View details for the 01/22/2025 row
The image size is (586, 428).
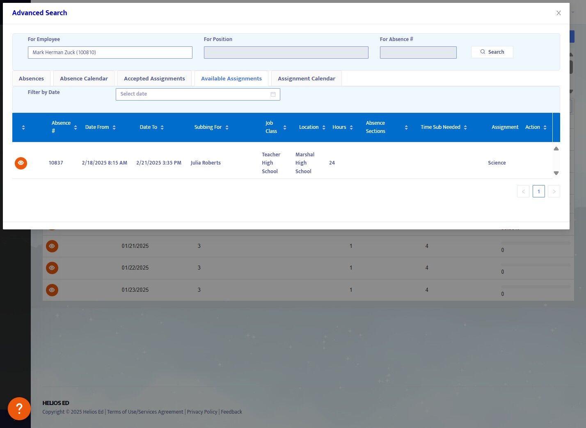pos(52,268)
